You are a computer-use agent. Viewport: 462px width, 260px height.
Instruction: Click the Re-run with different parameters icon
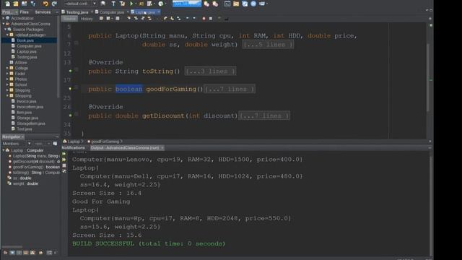[x=64, y=160]
